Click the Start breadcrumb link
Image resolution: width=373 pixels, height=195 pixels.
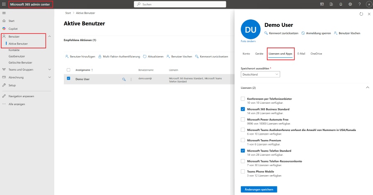point(68,13)
